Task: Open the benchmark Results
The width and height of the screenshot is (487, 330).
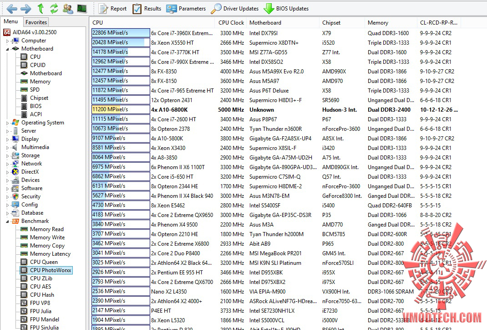Action: [147, 9]
